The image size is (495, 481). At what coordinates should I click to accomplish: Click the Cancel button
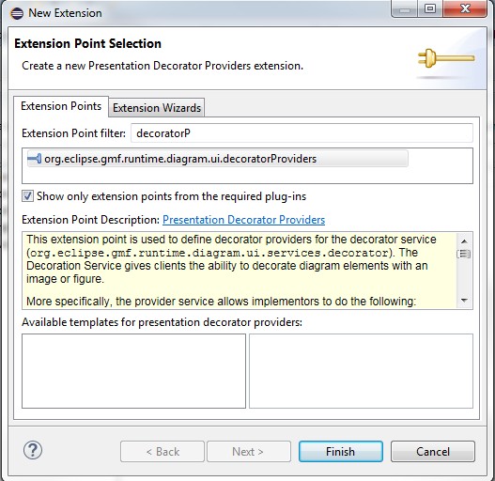432,452
